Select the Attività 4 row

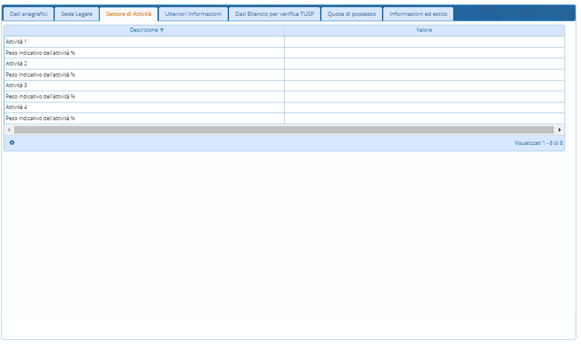pyautogui.click(x=16, y=107)
